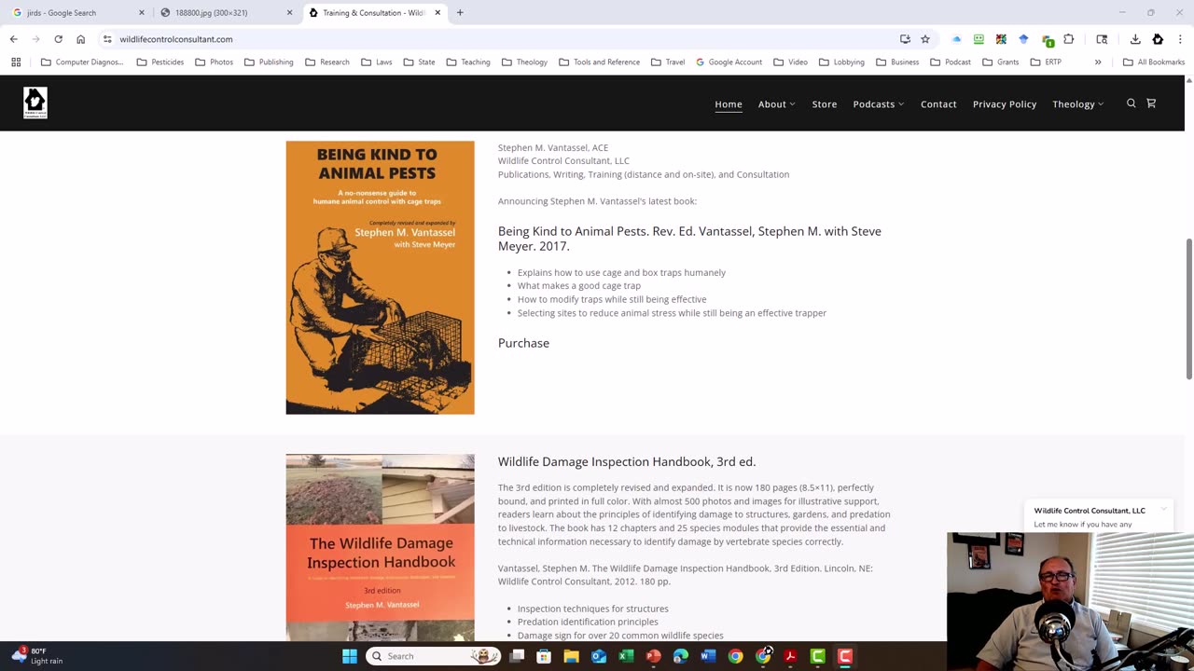Go to the Home nav item
This screenshot has height=671, width=1194.
[729, 104]
